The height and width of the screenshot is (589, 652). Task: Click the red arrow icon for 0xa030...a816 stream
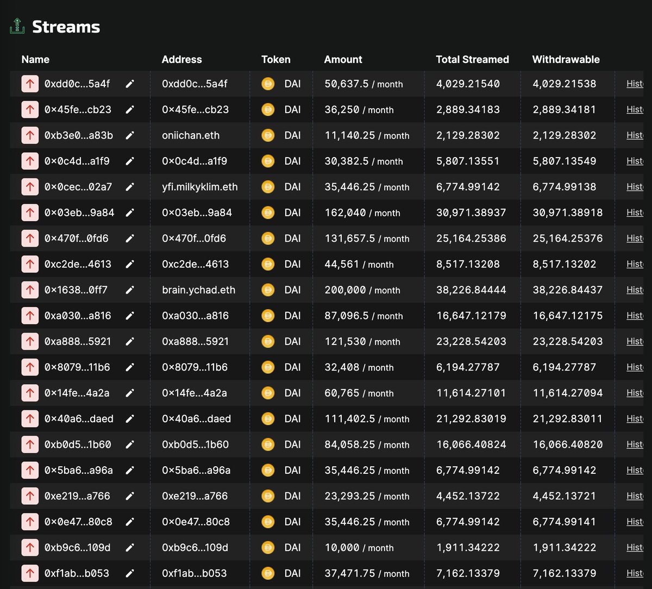click(30, 316)
